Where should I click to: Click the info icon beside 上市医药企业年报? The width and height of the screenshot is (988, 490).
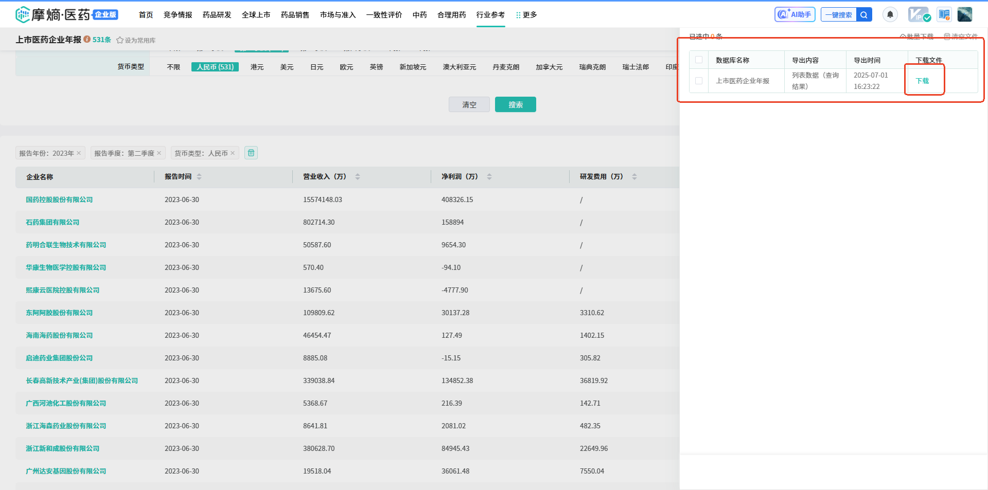[87, 39]
